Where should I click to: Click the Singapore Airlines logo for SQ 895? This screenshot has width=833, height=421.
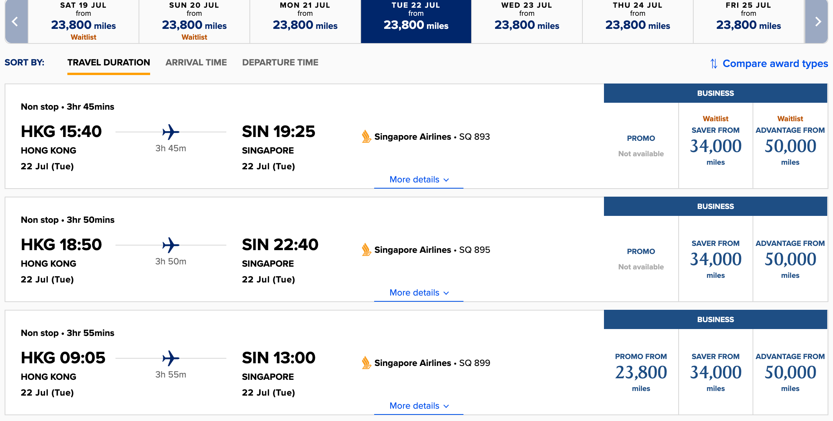pos(366,250)
